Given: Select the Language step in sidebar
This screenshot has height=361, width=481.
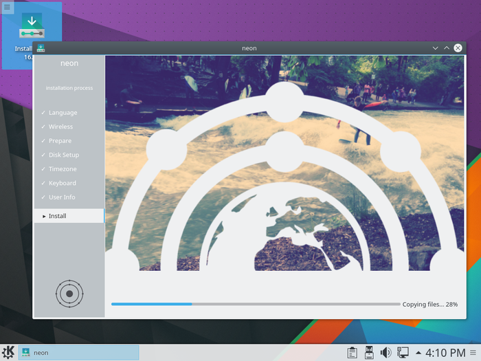Looking at the screenshot, I should (x=63, y=113).
